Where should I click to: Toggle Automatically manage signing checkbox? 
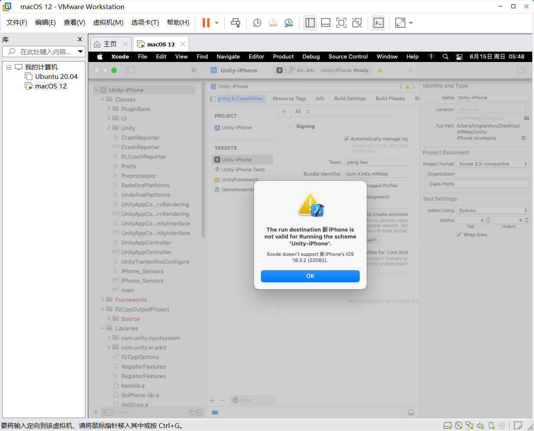click(x=346, y=139)
